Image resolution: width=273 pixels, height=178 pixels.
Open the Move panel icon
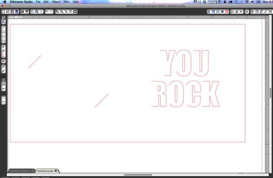coord(252,12)
